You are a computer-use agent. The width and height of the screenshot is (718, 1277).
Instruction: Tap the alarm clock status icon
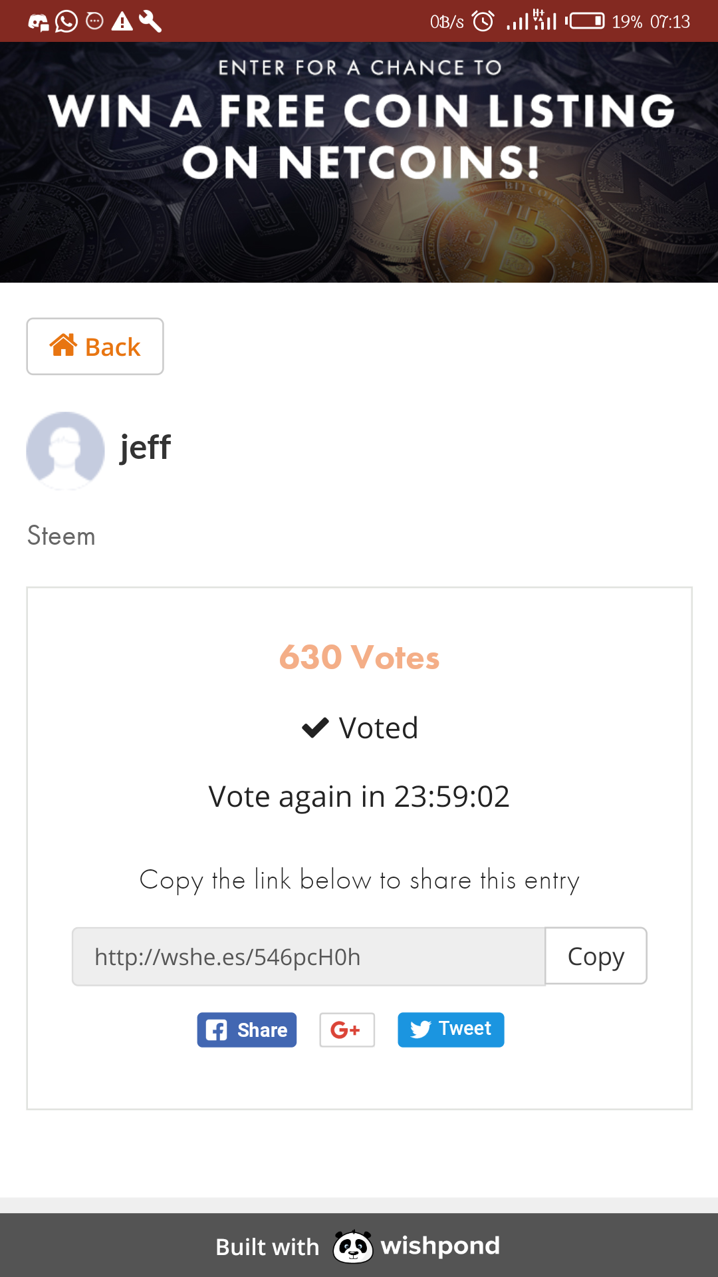tap(483, 21)
